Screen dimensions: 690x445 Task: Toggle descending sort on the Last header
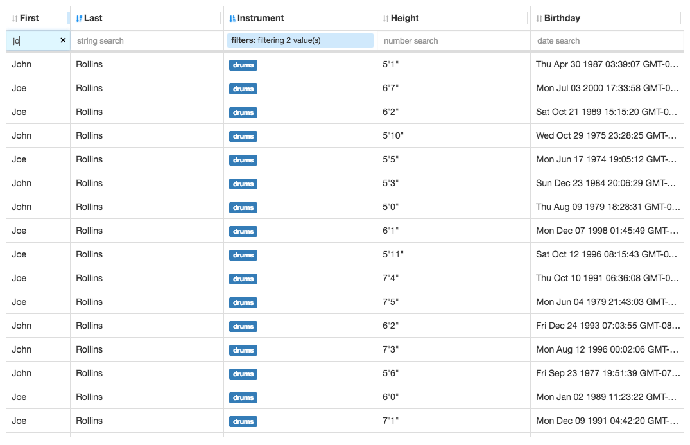point(78,18)
